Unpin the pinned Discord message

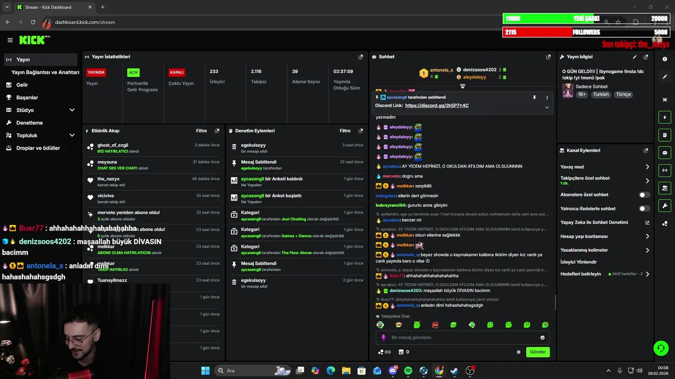click(x=534, y=97)
